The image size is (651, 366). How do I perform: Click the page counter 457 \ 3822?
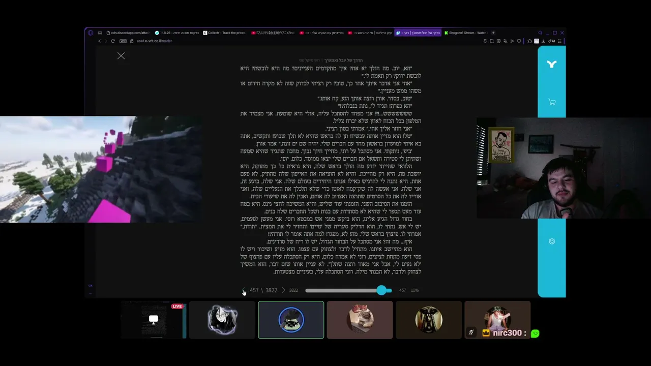(x=263, y=290)
